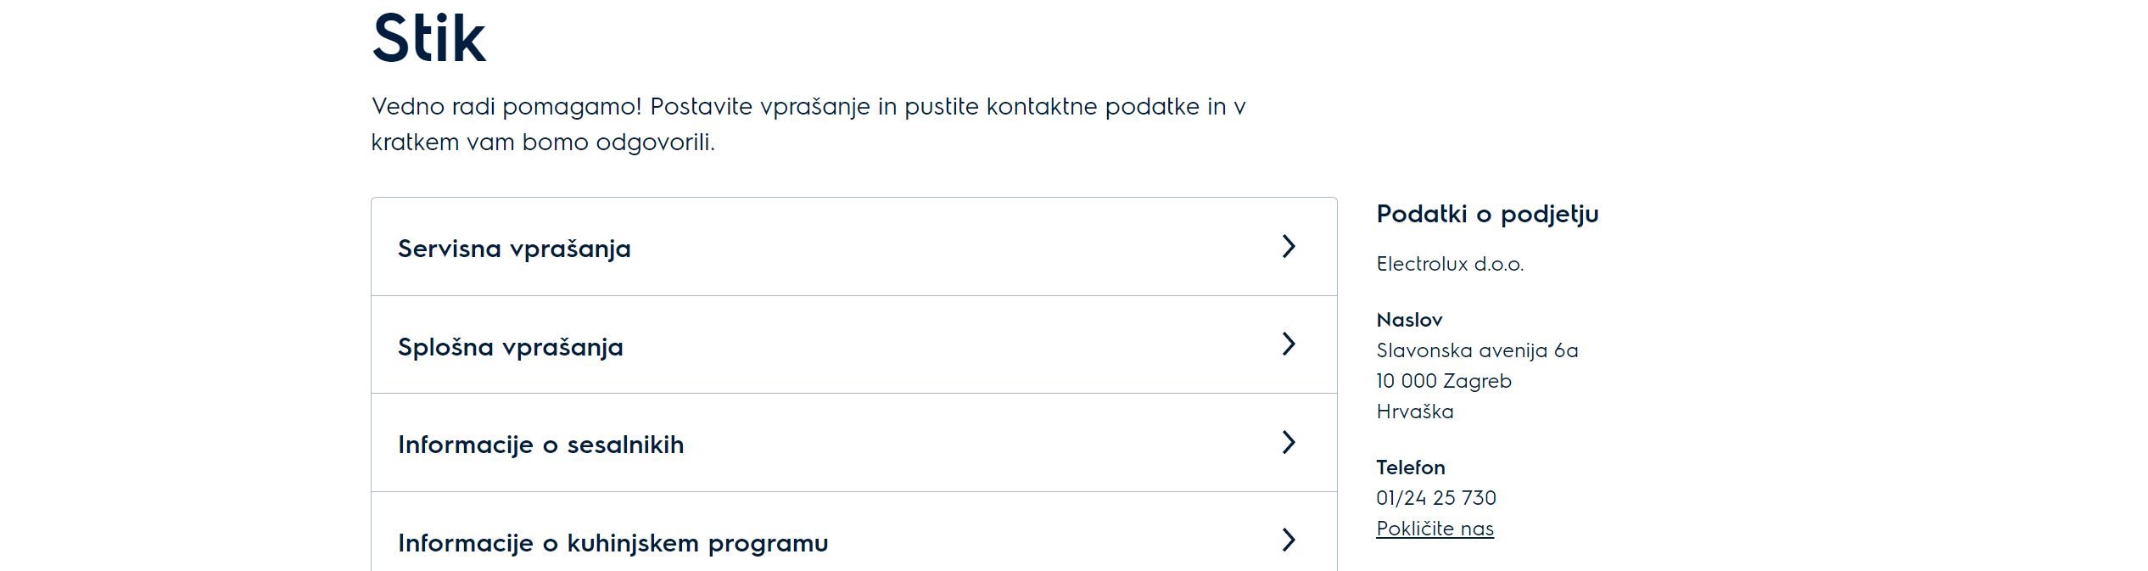Click the chevron beside Informacije o kuhinjskem programu
The image size is (2148, 571).
tap(1289, 540)
